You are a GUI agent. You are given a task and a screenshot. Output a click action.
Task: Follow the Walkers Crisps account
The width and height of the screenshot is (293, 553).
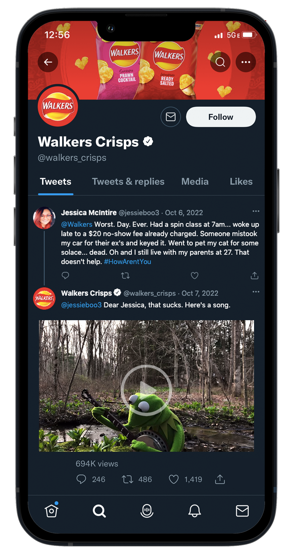click(x=221, y=117)
